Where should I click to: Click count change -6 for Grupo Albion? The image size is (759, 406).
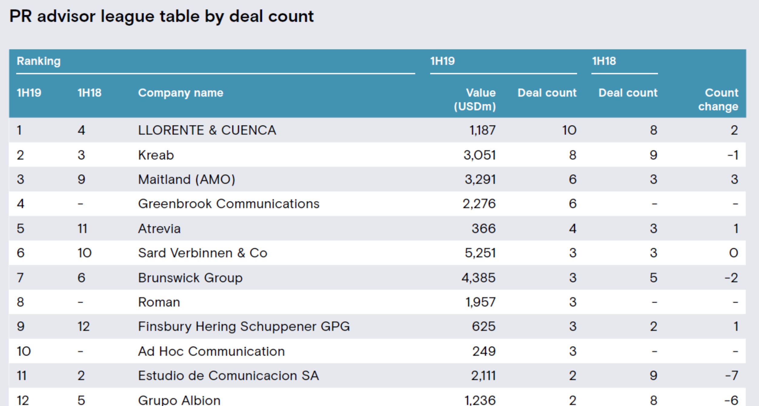[x=731, y=400]
